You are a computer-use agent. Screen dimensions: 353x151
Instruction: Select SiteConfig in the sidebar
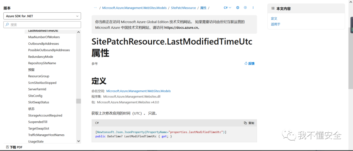tap(35, 96)
